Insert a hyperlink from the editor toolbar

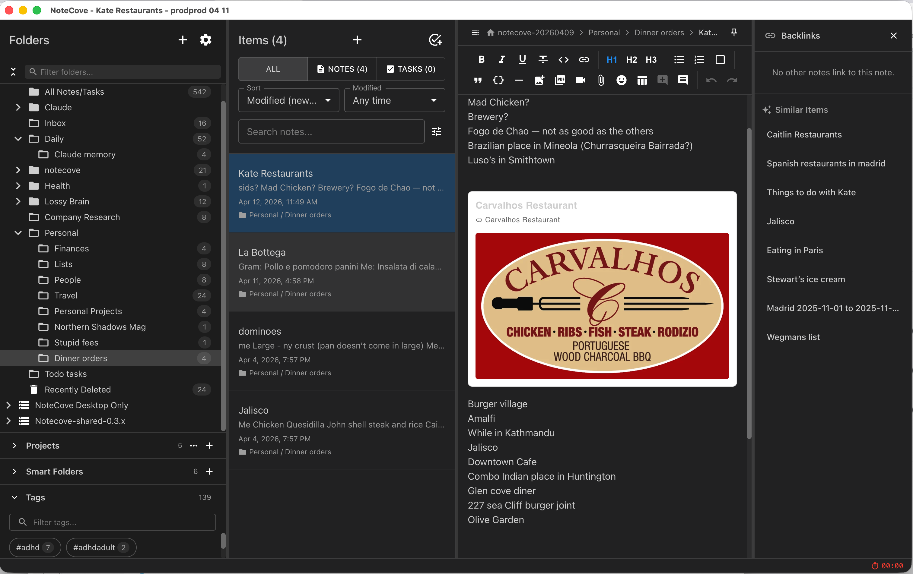pos(584,59)
